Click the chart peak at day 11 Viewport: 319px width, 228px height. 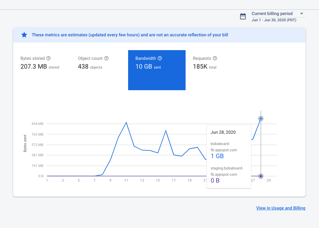tap(126, 122)
